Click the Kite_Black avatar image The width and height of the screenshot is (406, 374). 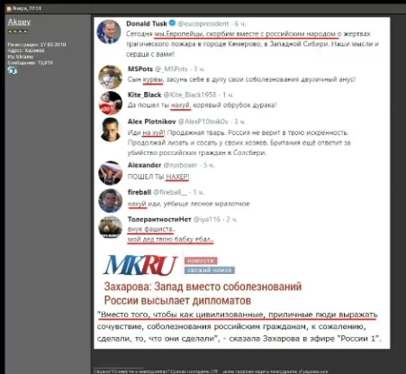point(110,103)
